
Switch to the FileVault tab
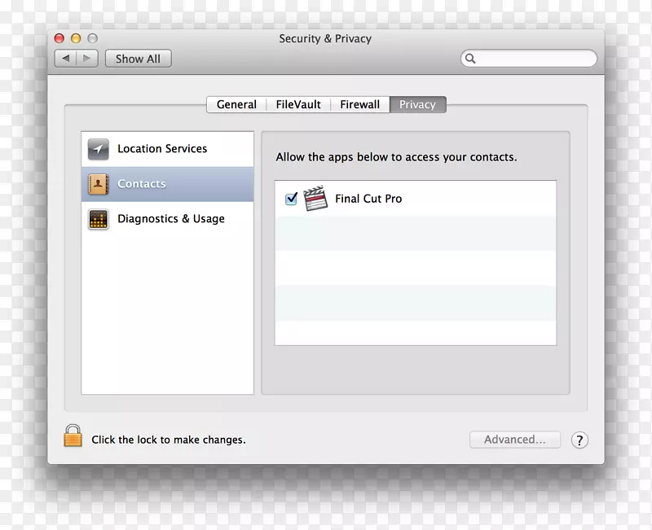tap(298, 104)
